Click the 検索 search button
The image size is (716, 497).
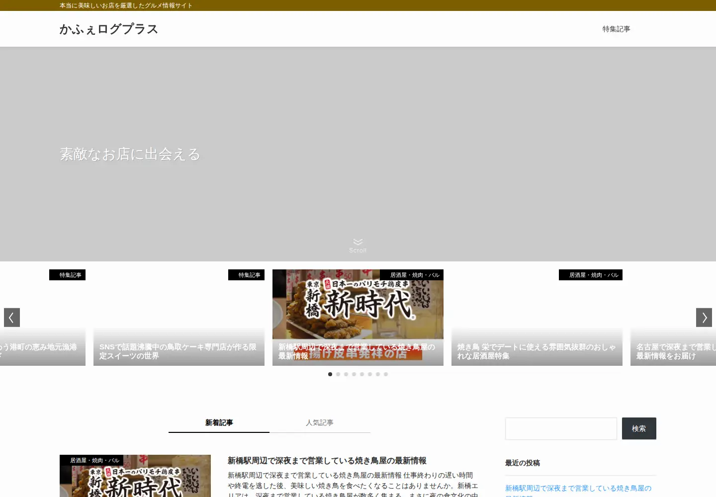point(639,428)
